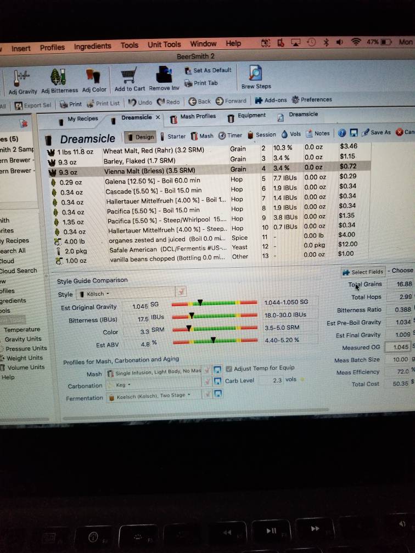
Task: Switch to the Mash tab
Action: click(x=202, y=136)
